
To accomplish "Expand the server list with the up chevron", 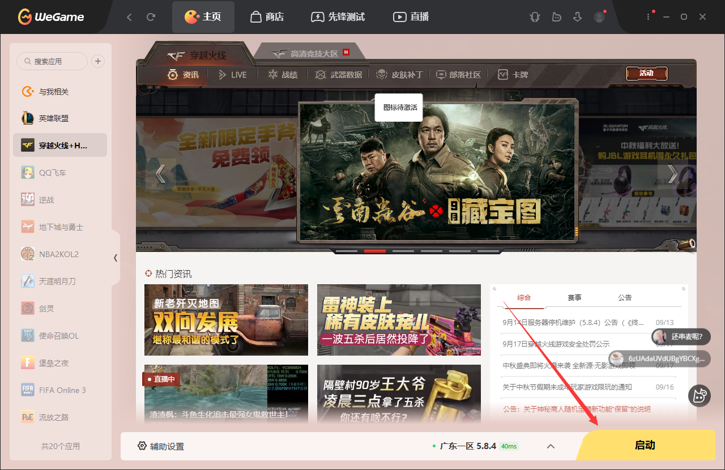I will [x=551, y=446].
